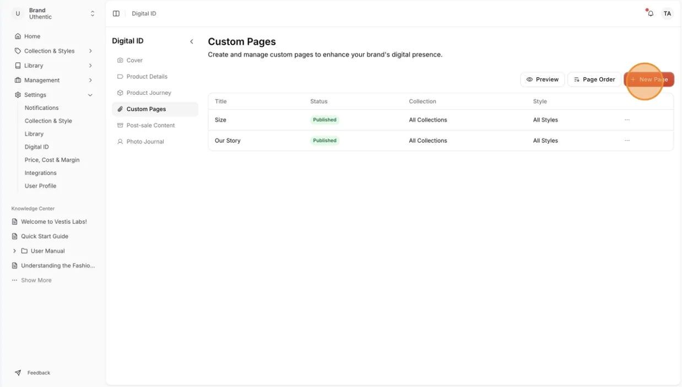This screenshot has height=387, width=682.
Task: Click the Collection column header
Action: [x=423, y=101]
